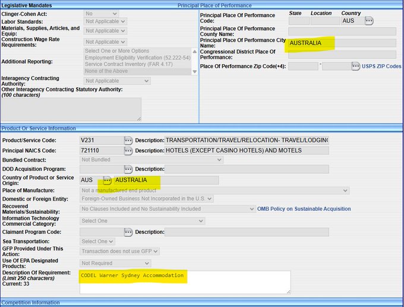
Task: Expand the Sea Transportation dropdown
Action: pos(97,242)
